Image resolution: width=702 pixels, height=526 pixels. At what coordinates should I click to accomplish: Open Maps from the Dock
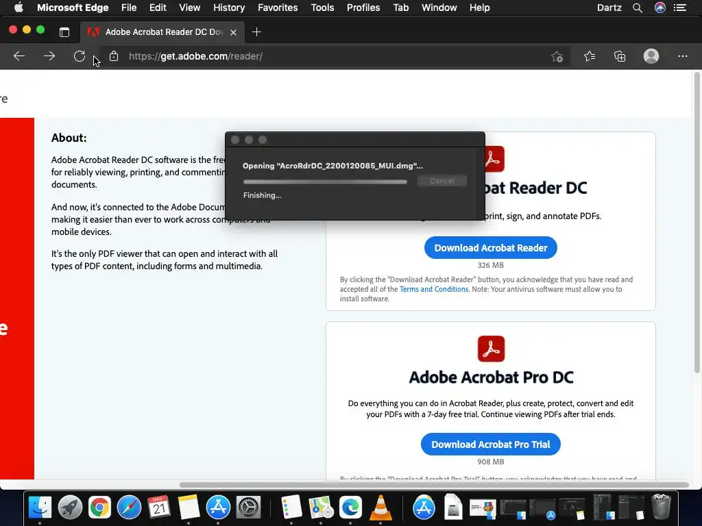pos(321,508)
